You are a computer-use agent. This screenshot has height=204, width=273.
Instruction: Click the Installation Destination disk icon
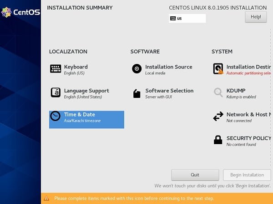(218, 69)
